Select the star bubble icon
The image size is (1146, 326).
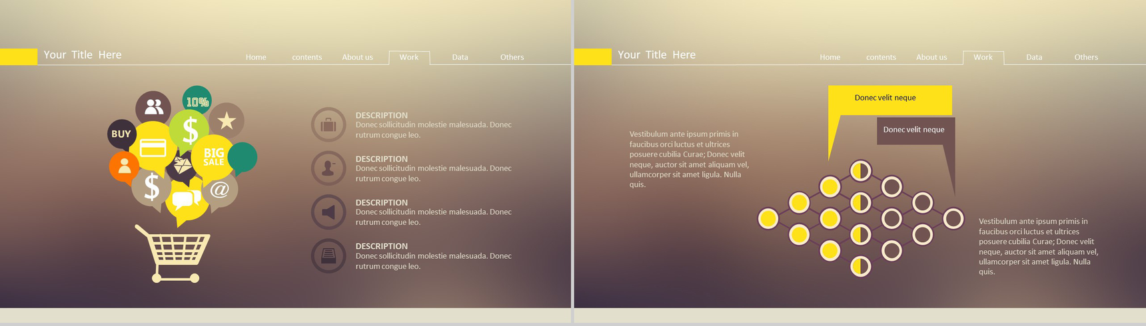(227, 120)
